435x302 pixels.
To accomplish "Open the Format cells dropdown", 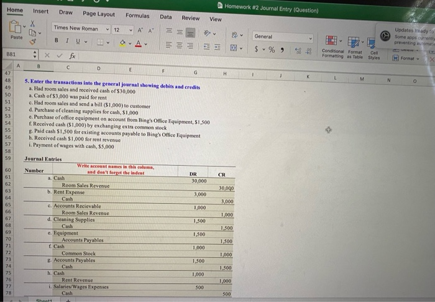I will tap(406, 58).
